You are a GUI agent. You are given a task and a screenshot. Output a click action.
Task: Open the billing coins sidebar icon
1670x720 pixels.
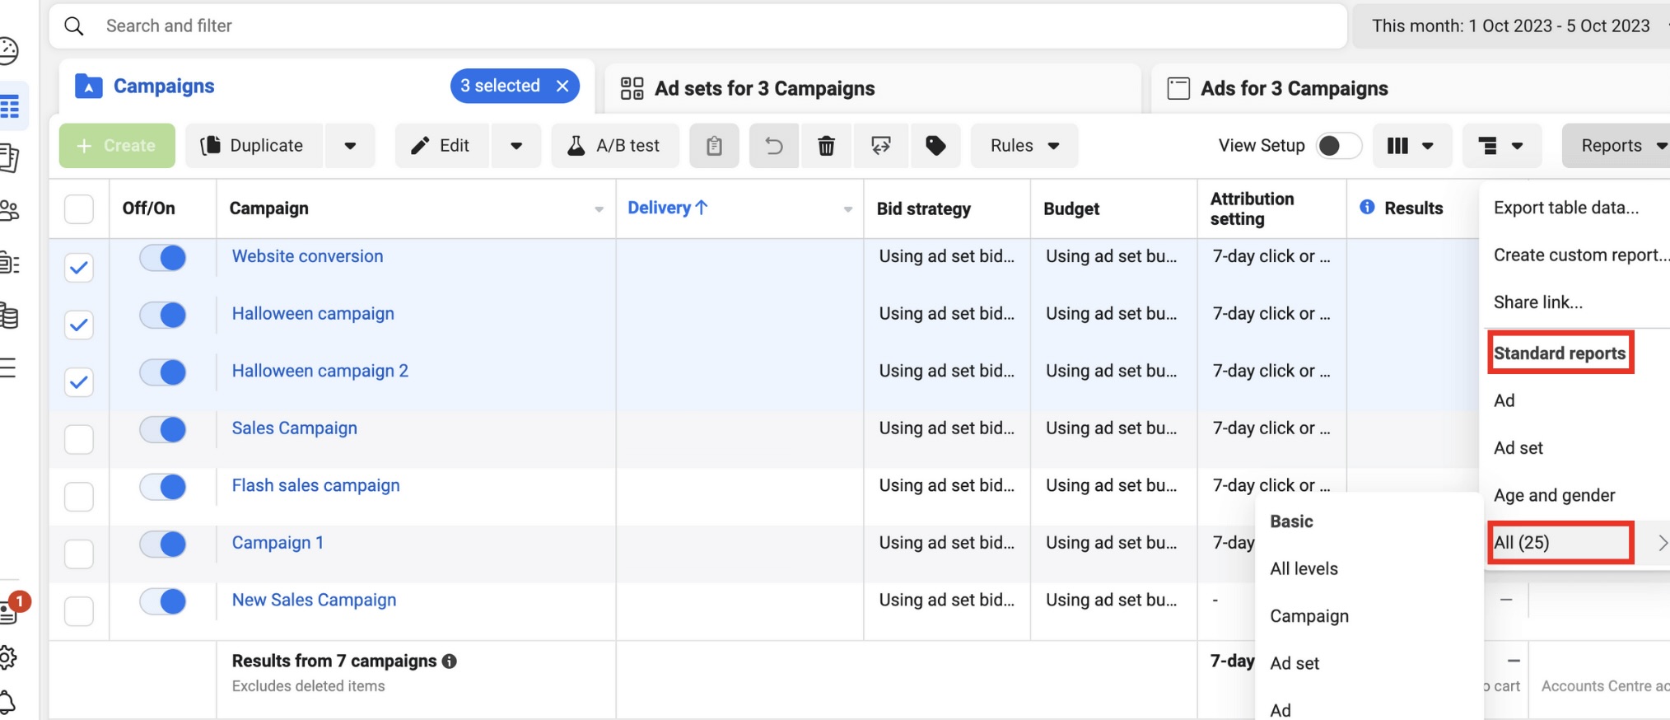[x=9, y=316]
